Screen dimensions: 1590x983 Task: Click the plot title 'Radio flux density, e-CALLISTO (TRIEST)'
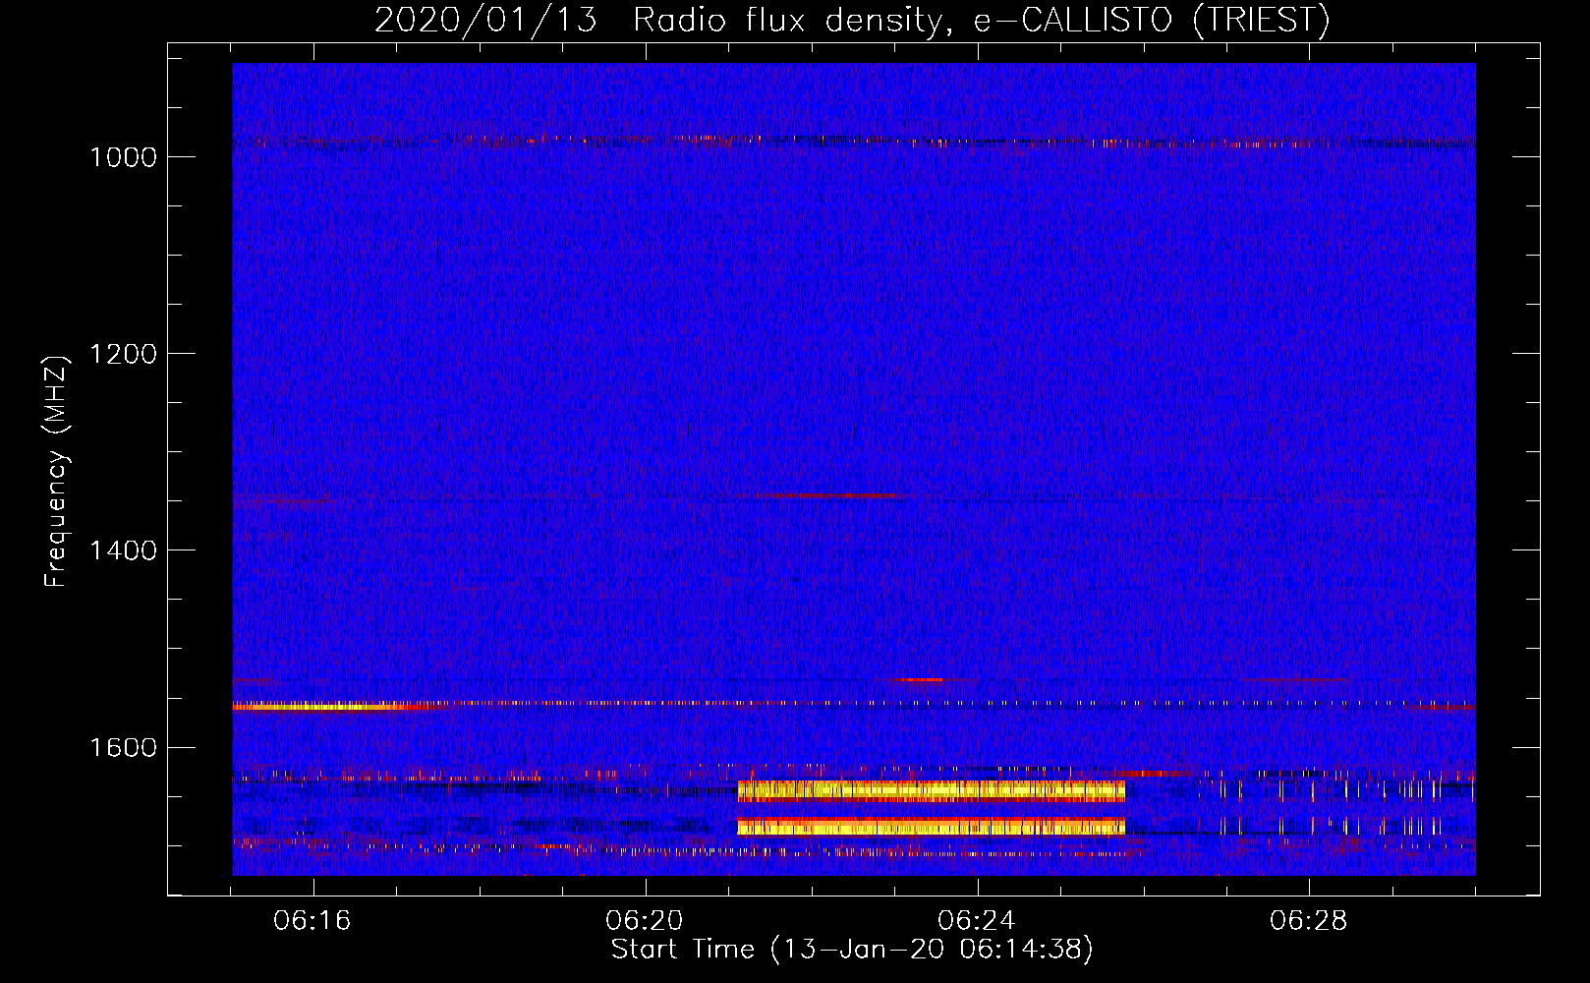point(981,20)
